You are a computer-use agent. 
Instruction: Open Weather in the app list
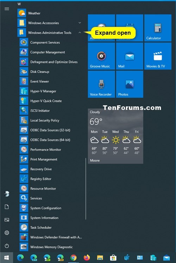tap(50, 13)
